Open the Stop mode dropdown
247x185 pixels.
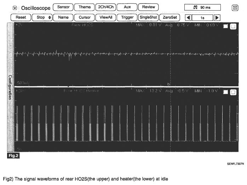(42, 17)
